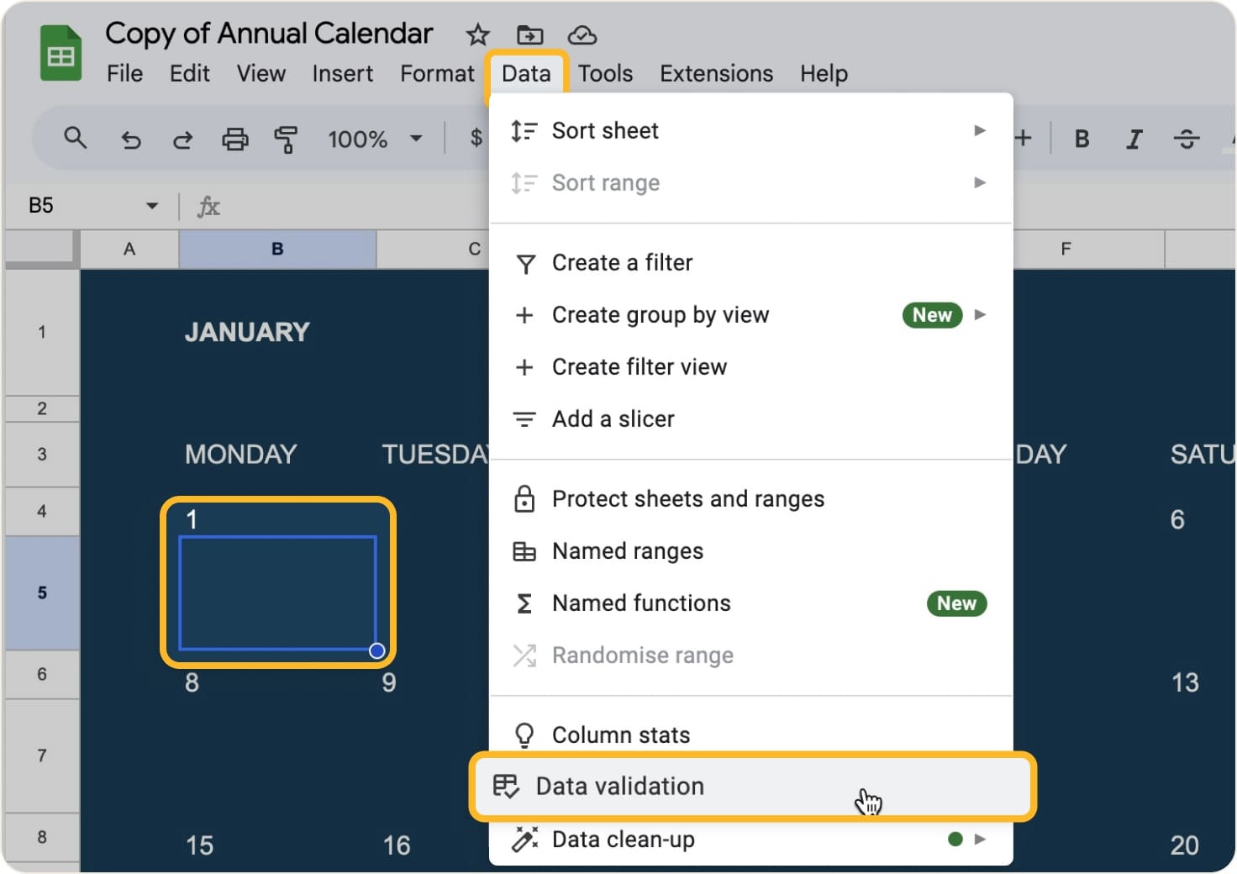Toggle bold formatting
Viewport: 1237px width, 874px height.
coord(1082,140)
